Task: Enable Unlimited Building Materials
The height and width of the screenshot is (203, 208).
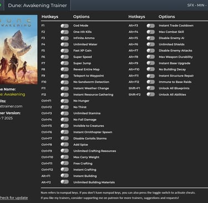Action: coord(64,182)
